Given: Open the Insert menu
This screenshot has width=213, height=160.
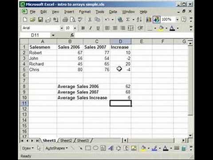Looking at the screenshot, I should [x=69, y=12].
